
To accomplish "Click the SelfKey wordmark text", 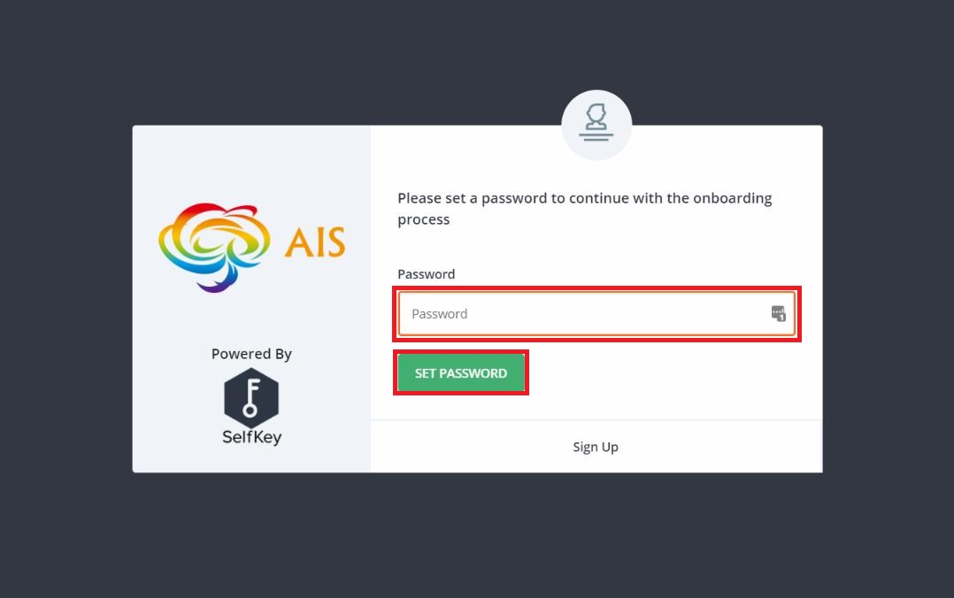I will pyautogui.click(x=252, y=437).
